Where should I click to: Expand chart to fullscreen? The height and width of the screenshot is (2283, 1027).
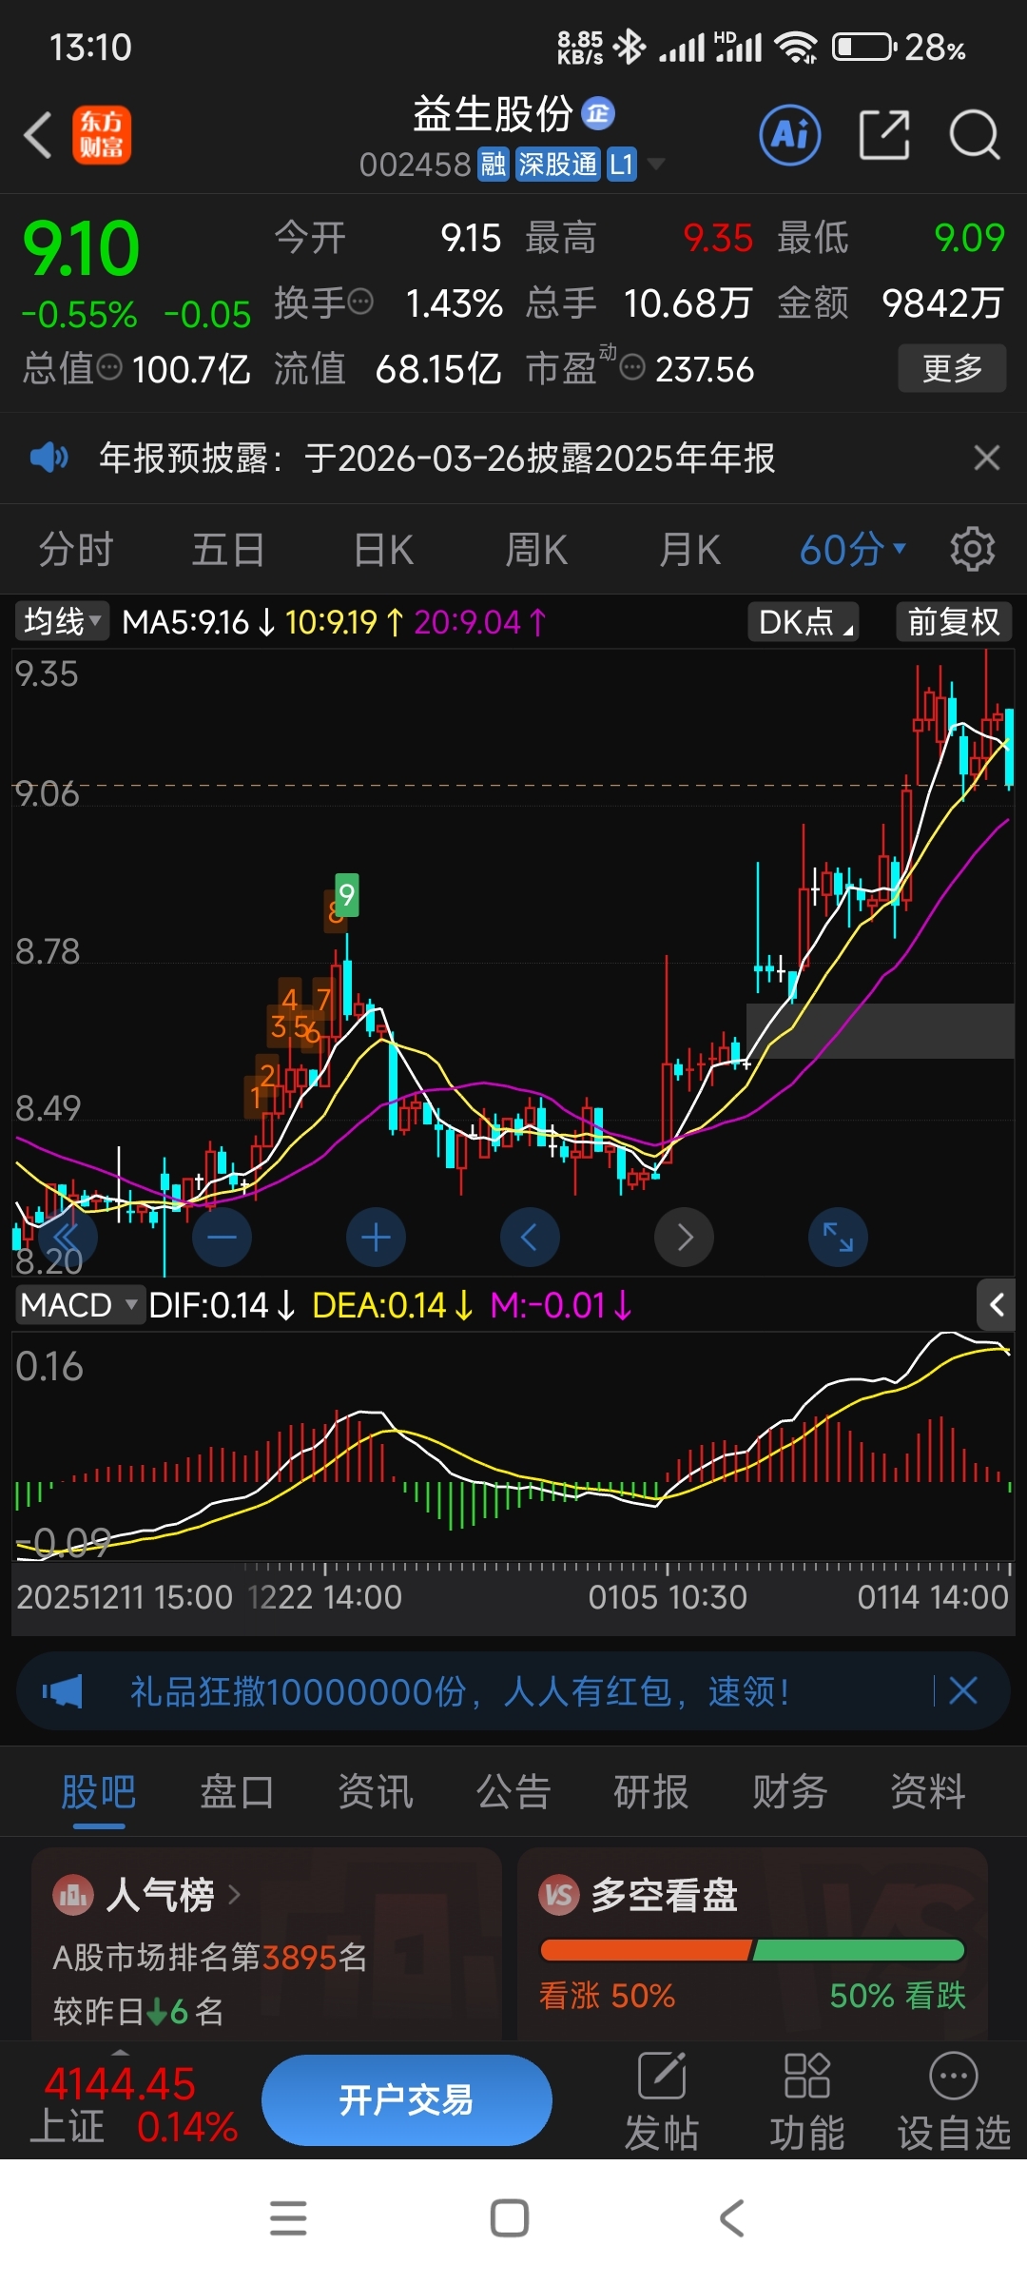pos(838,1238)
